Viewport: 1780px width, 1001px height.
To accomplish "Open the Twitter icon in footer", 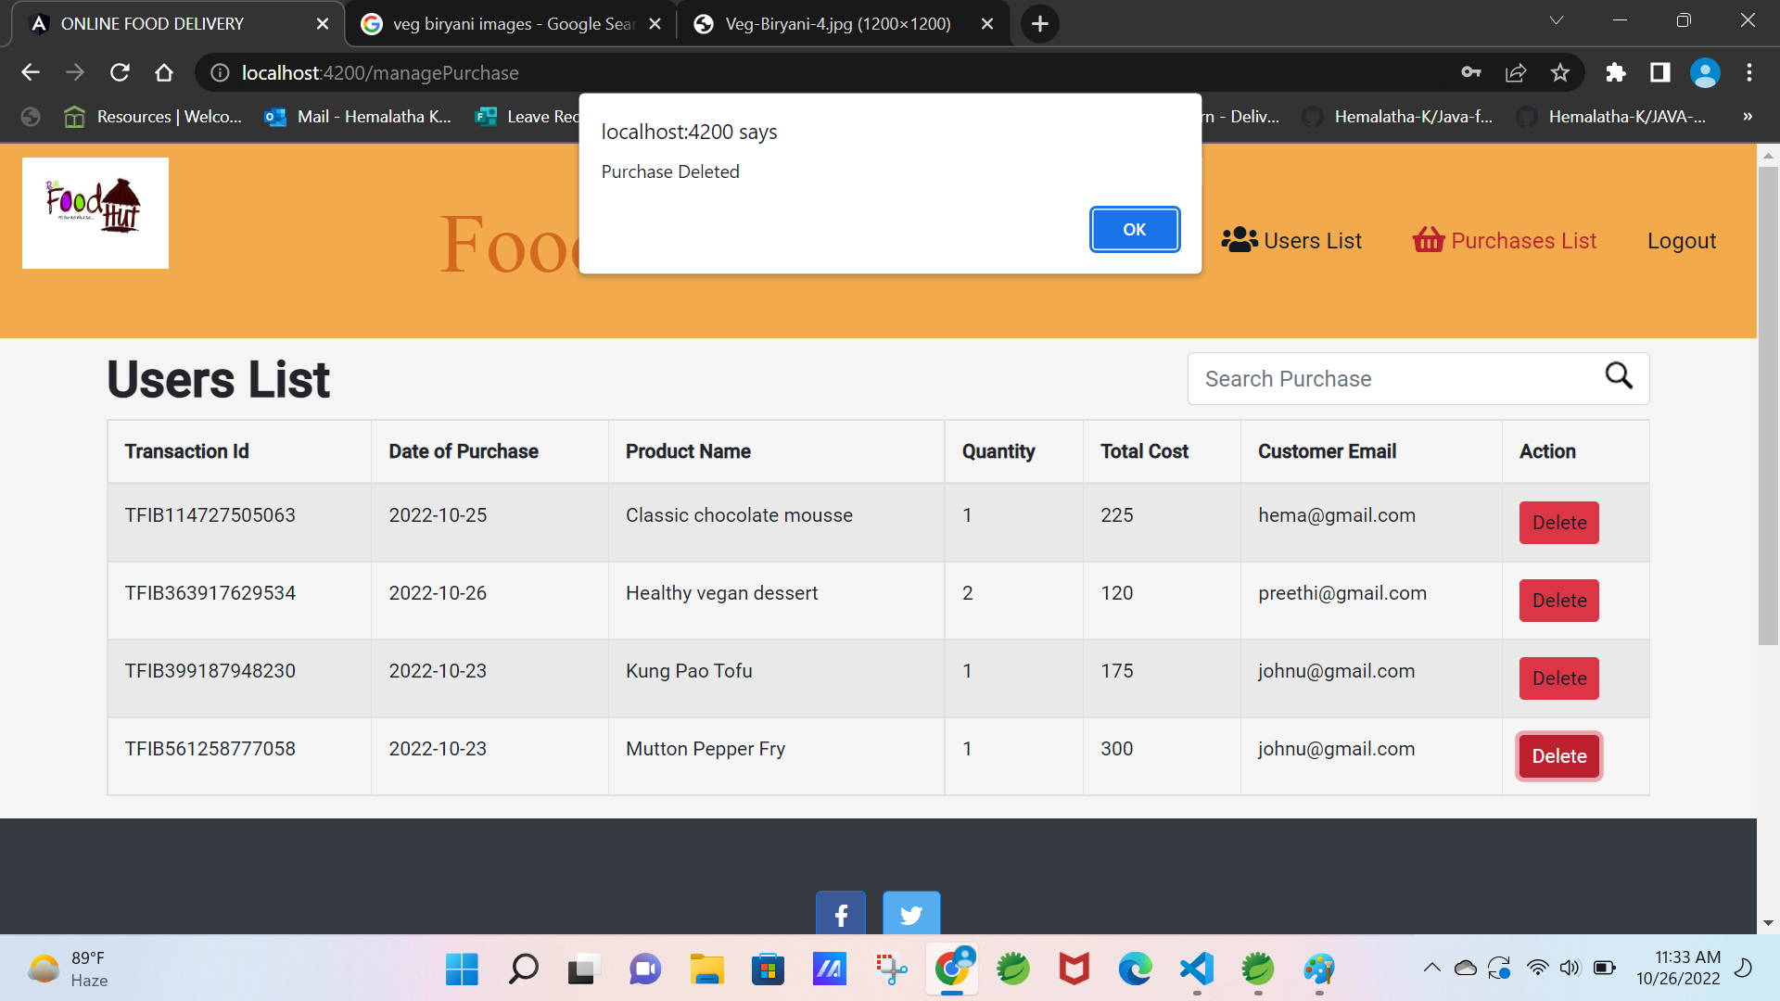I will (910, 914).
